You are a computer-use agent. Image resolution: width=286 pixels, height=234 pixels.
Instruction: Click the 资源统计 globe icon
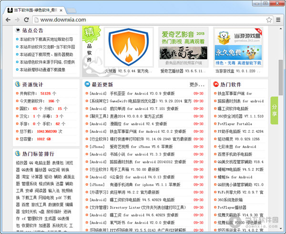(18, 84)
